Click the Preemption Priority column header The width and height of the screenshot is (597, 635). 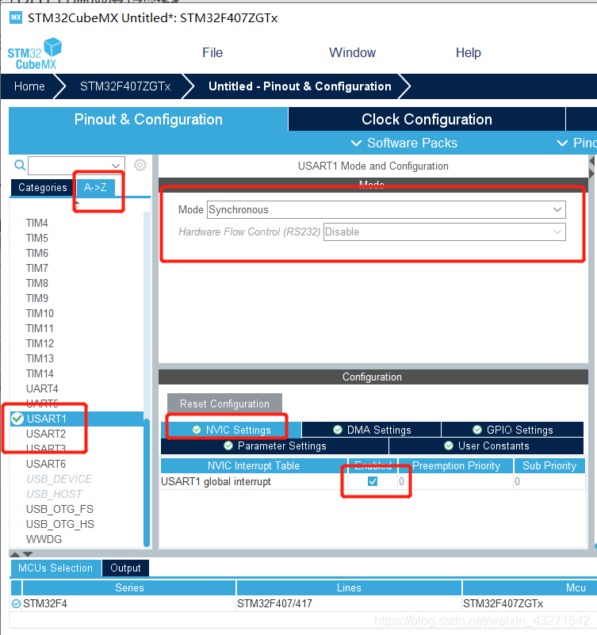point(456,465)
